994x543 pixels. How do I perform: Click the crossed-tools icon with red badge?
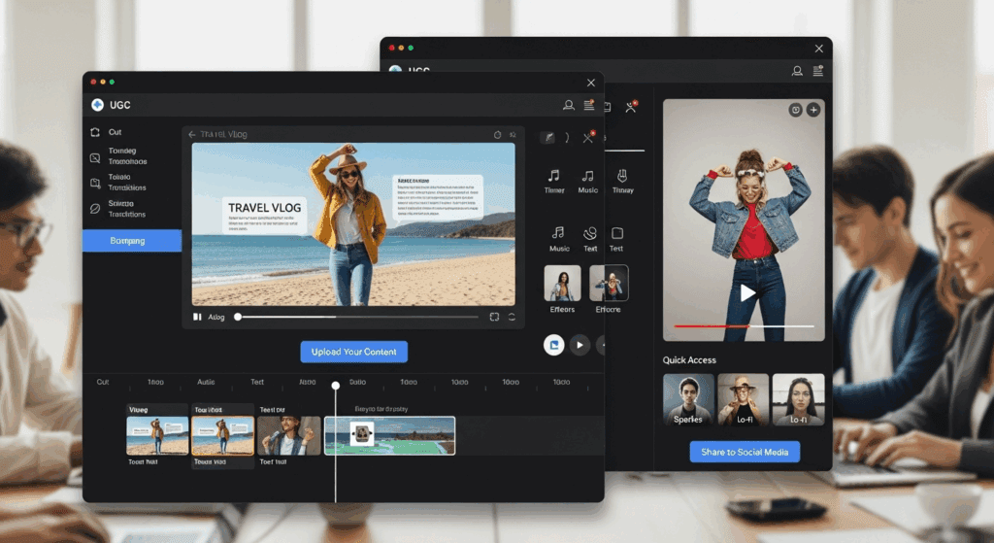point(588,137)
